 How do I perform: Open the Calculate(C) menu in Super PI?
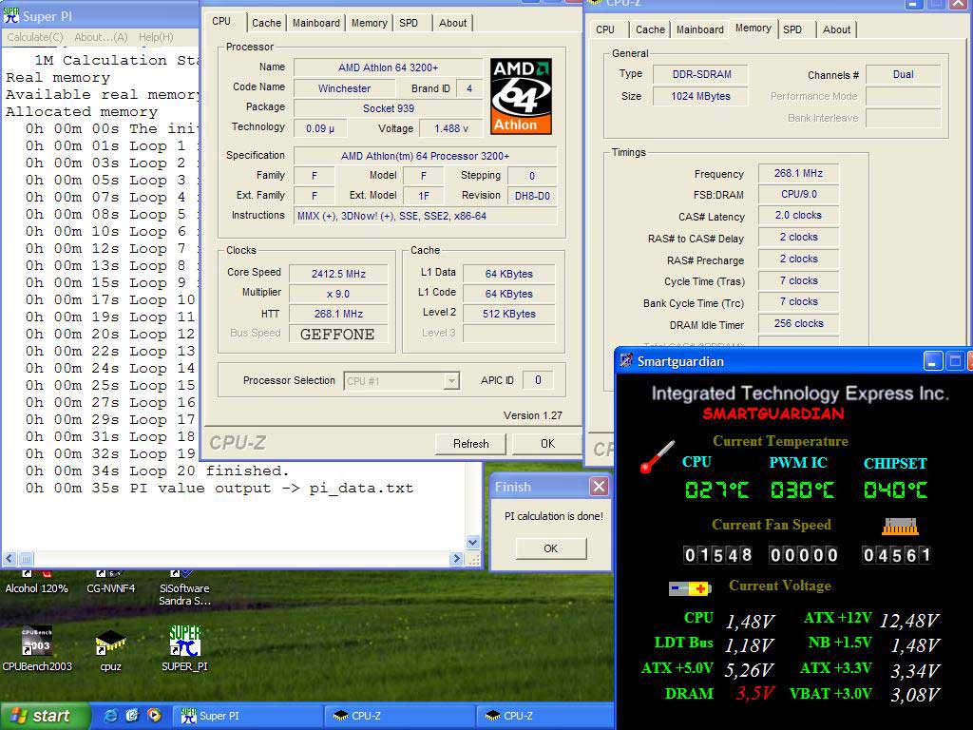coord(35,37)
